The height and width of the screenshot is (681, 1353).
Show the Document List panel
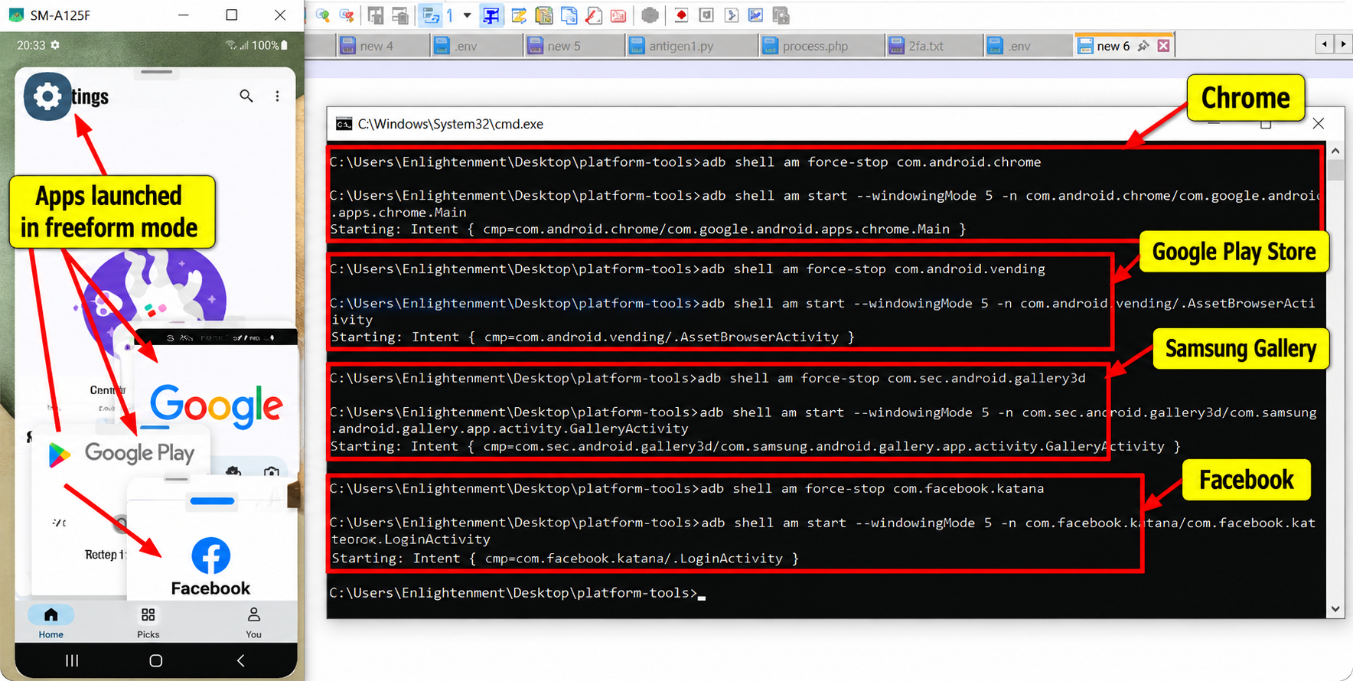(569, 15)
